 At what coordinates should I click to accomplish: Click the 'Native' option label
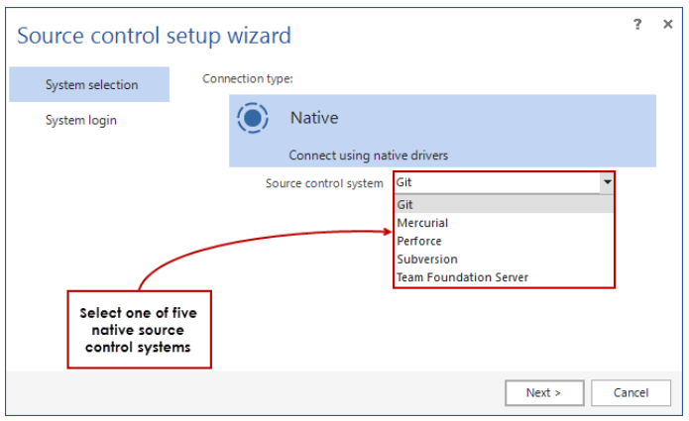point(314,118)
